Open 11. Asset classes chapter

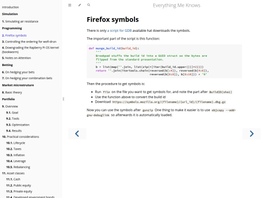[13, 173]
